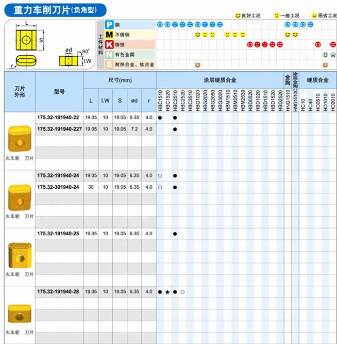Click model number 175.32-191940-22
This screenshot has height=344, width=337.
point(58,118)
